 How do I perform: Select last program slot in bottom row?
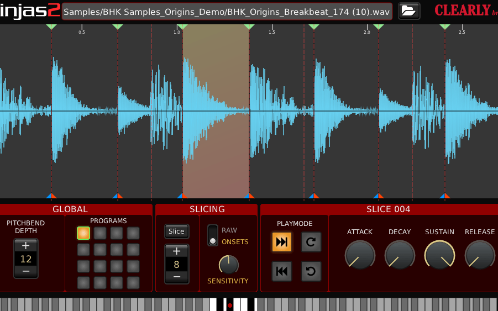[x=133, y=283]
